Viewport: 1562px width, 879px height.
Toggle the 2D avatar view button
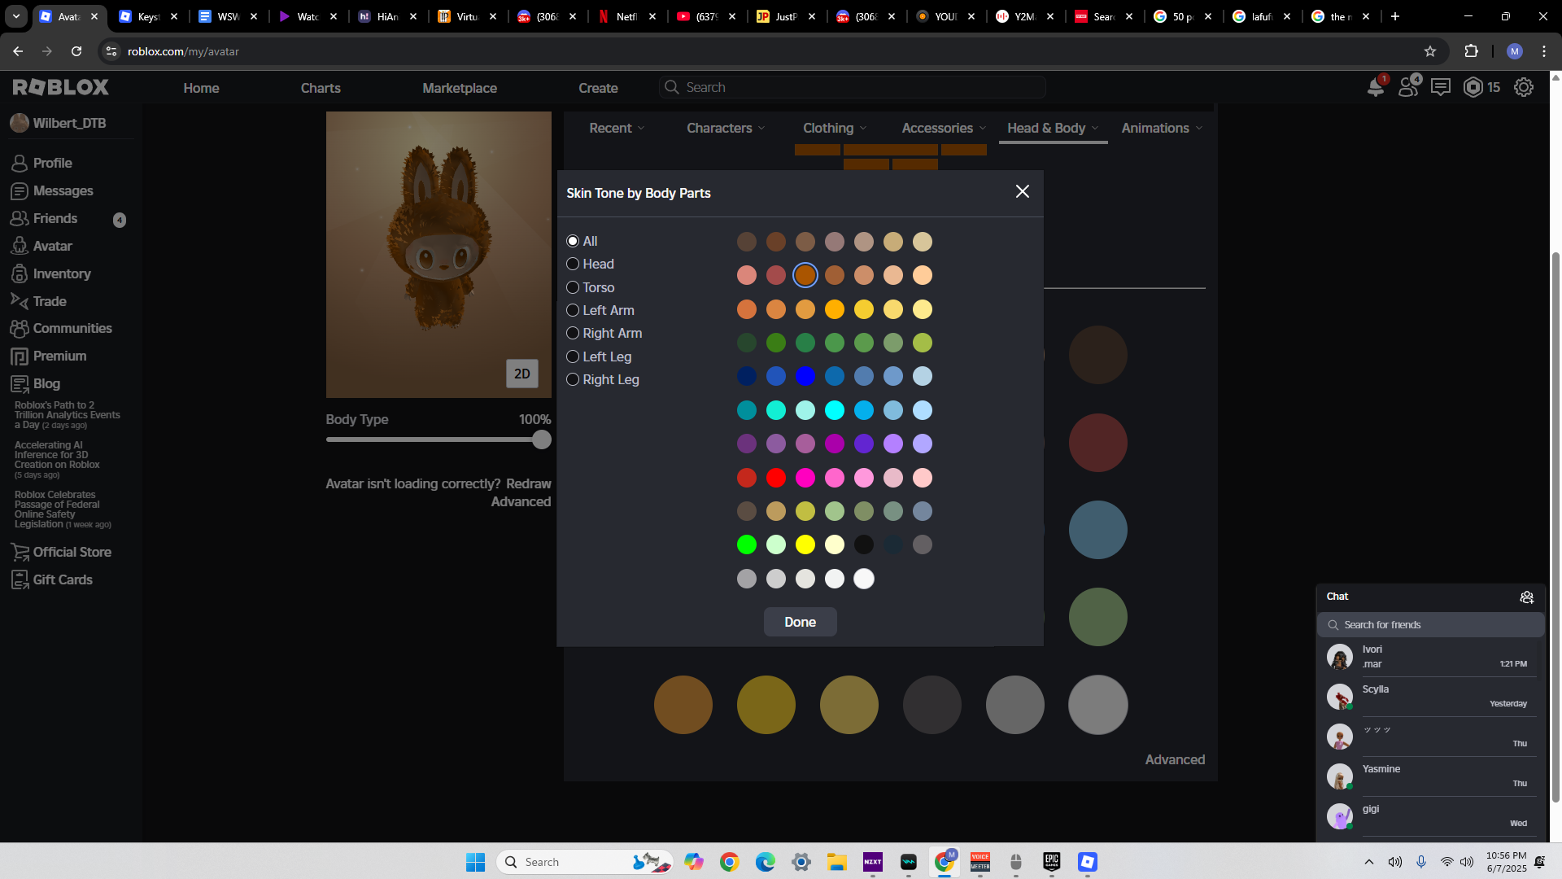522,374
